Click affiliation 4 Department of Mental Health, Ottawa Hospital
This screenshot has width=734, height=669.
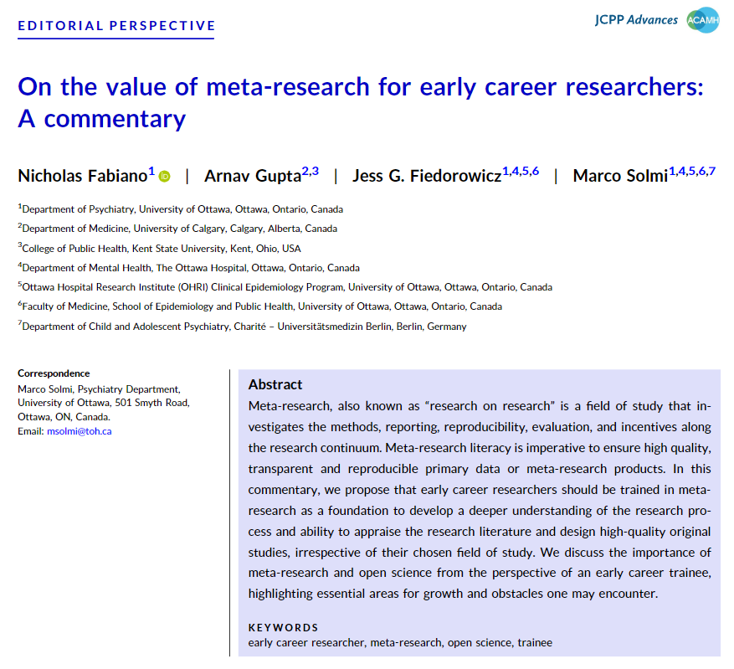(x=189, y=268)
